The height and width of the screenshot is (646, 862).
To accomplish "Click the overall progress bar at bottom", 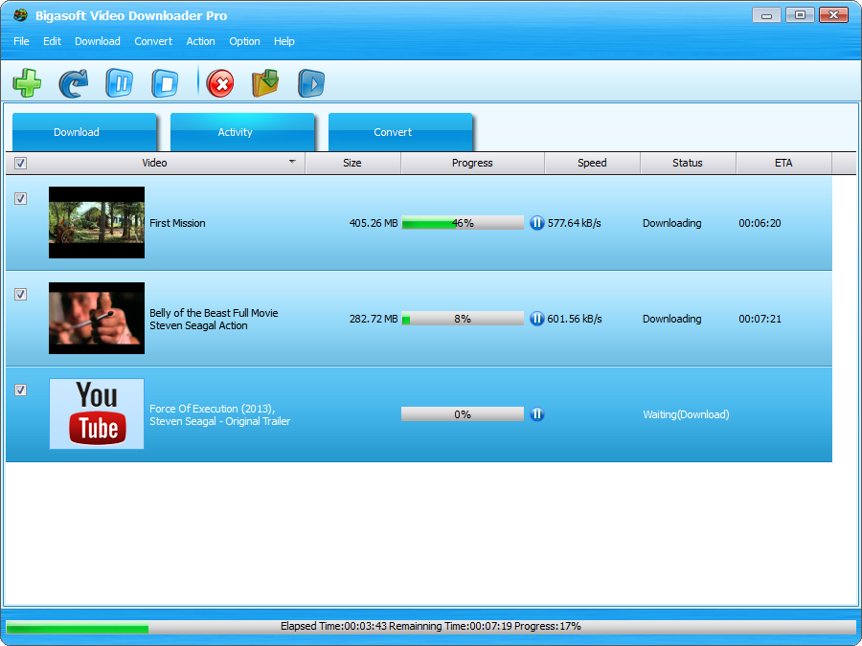I will [431, 626].
